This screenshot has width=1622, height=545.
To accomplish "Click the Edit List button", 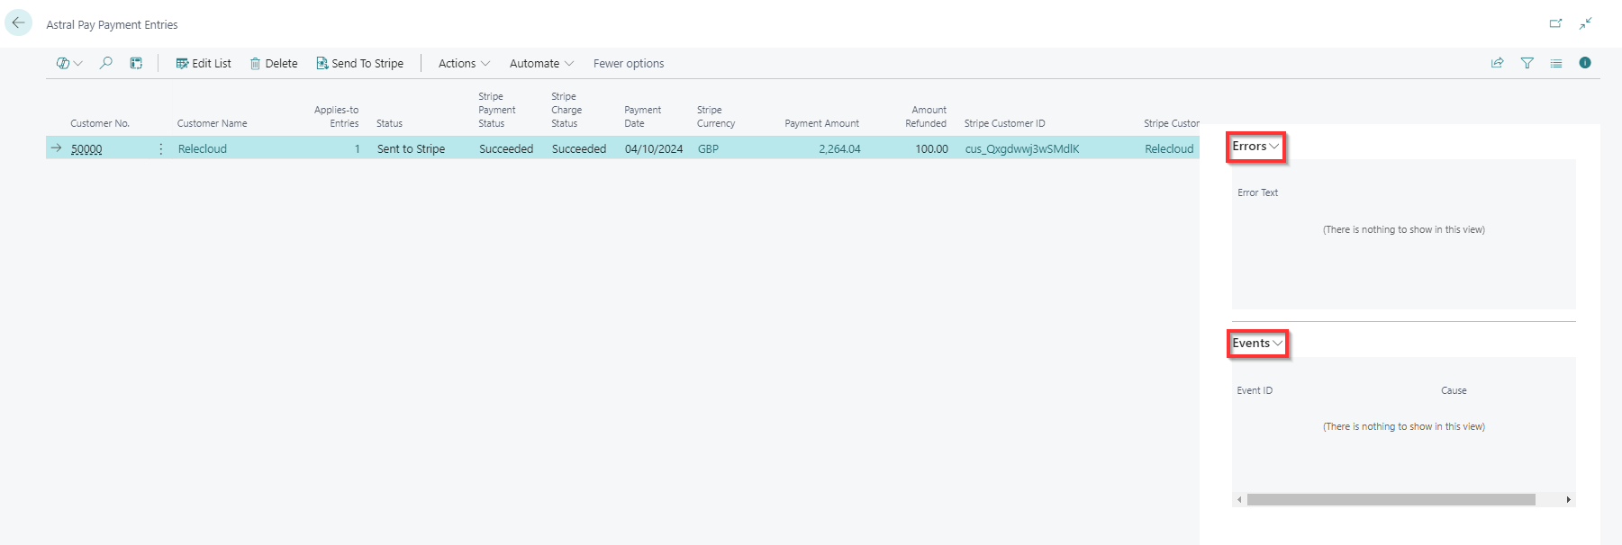I will (204, 63).
